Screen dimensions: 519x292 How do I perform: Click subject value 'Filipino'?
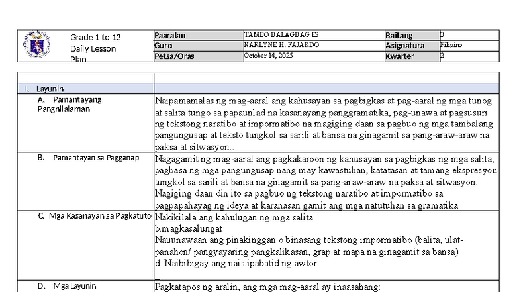(451, 45)
